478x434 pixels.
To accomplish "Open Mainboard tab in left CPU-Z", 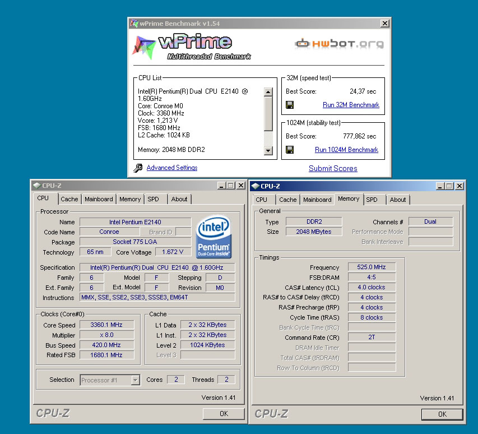I will (x=99, y=199).
